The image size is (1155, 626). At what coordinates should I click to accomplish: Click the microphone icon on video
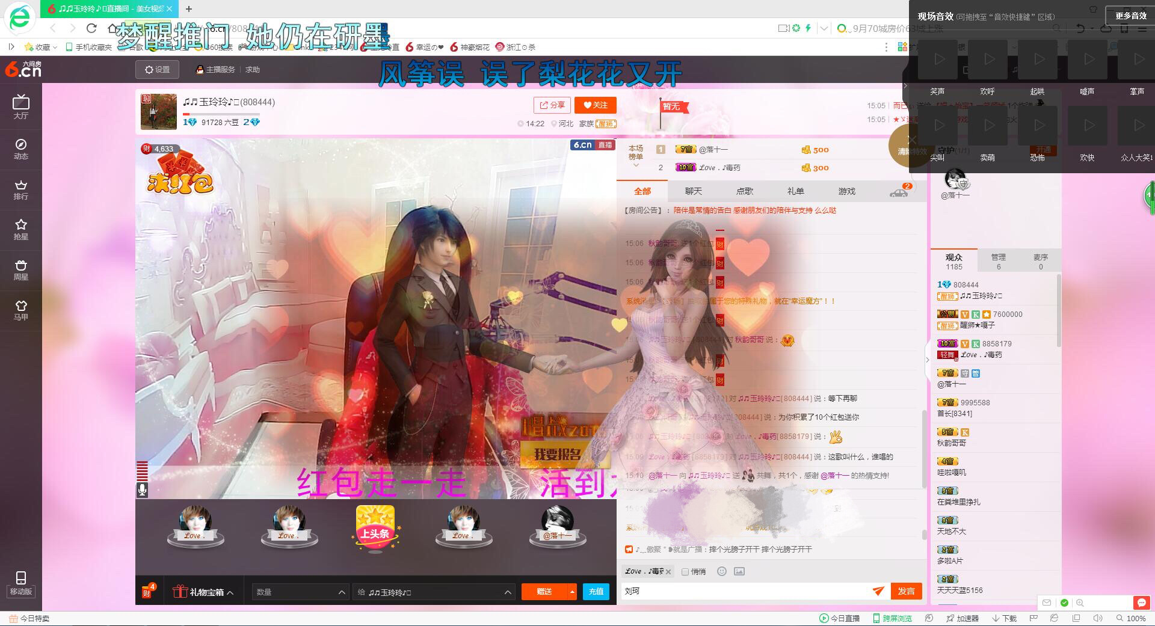(142, 490)
